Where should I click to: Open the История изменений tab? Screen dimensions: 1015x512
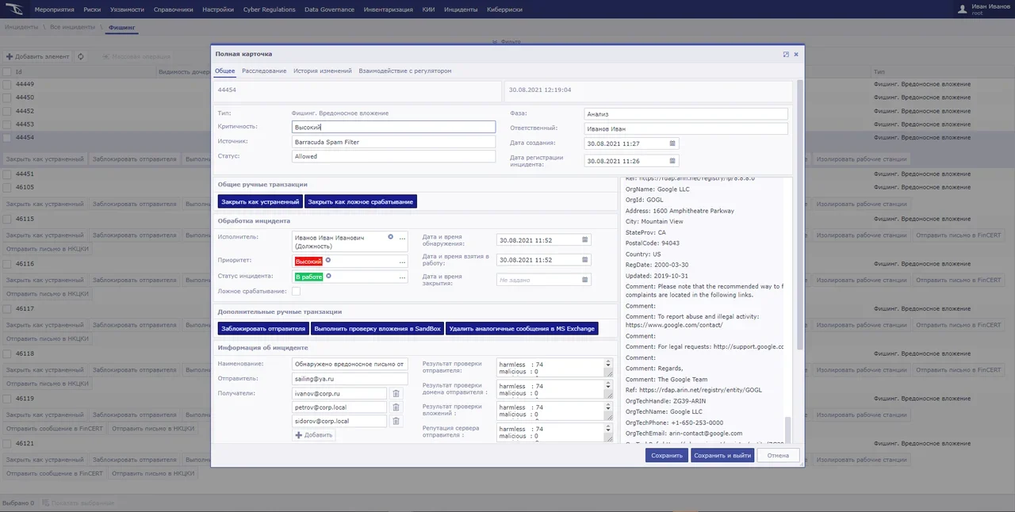[x=322, y=71]
